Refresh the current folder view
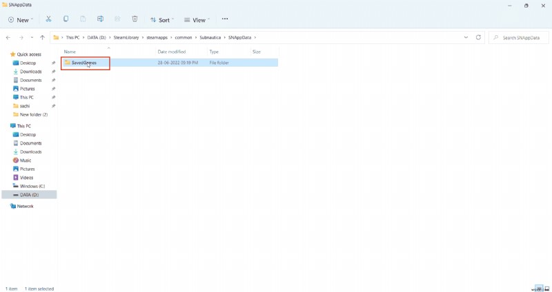Viewport: 552px width, 292px height. click(x=478, y=37)
